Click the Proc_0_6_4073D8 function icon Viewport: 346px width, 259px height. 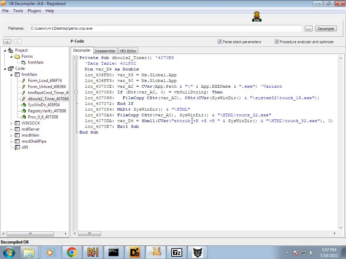click(x=24, y=117)
